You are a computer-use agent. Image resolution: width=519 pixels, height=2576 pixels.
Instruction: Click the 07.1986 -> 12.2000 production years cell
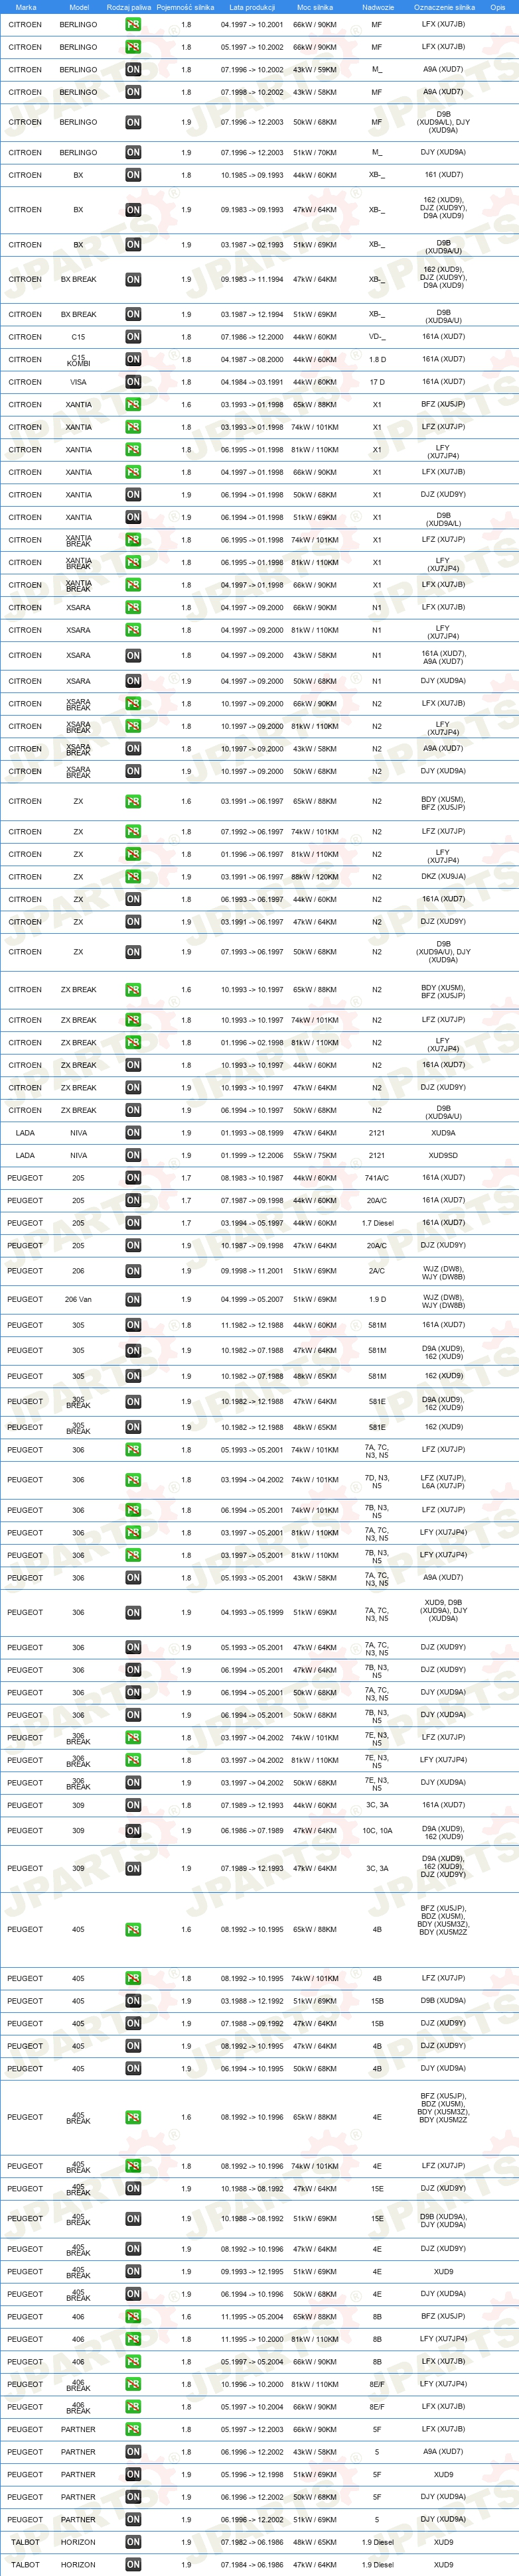pyautogui.click(x=252, y=337)
